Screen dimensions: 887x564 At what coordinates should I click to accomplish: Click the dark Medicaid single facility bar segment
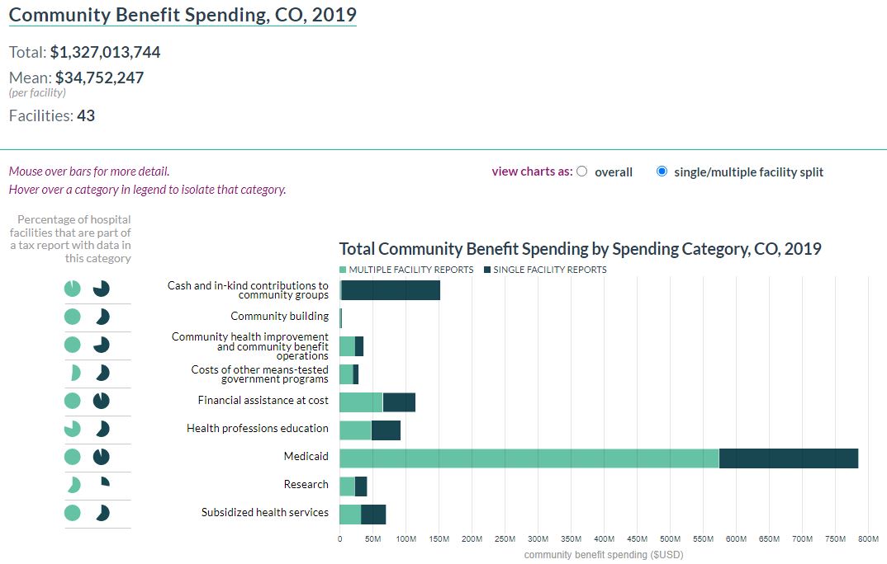pos(788,458)
